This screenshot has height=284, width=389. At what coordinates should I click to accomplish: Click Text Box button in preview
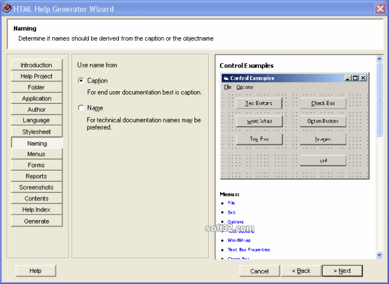tap(260, 139)
